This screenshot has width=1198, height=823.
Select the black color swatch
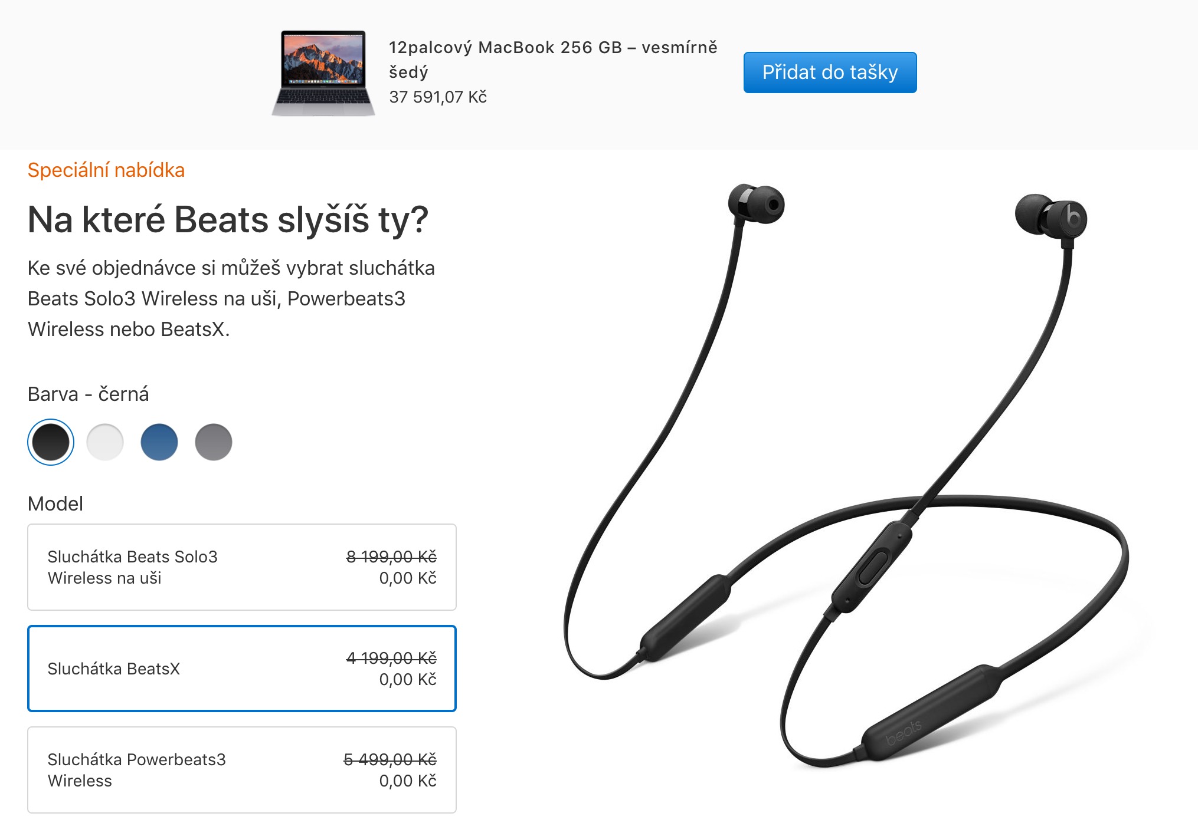pyautogui.click(x=51, y=442)
